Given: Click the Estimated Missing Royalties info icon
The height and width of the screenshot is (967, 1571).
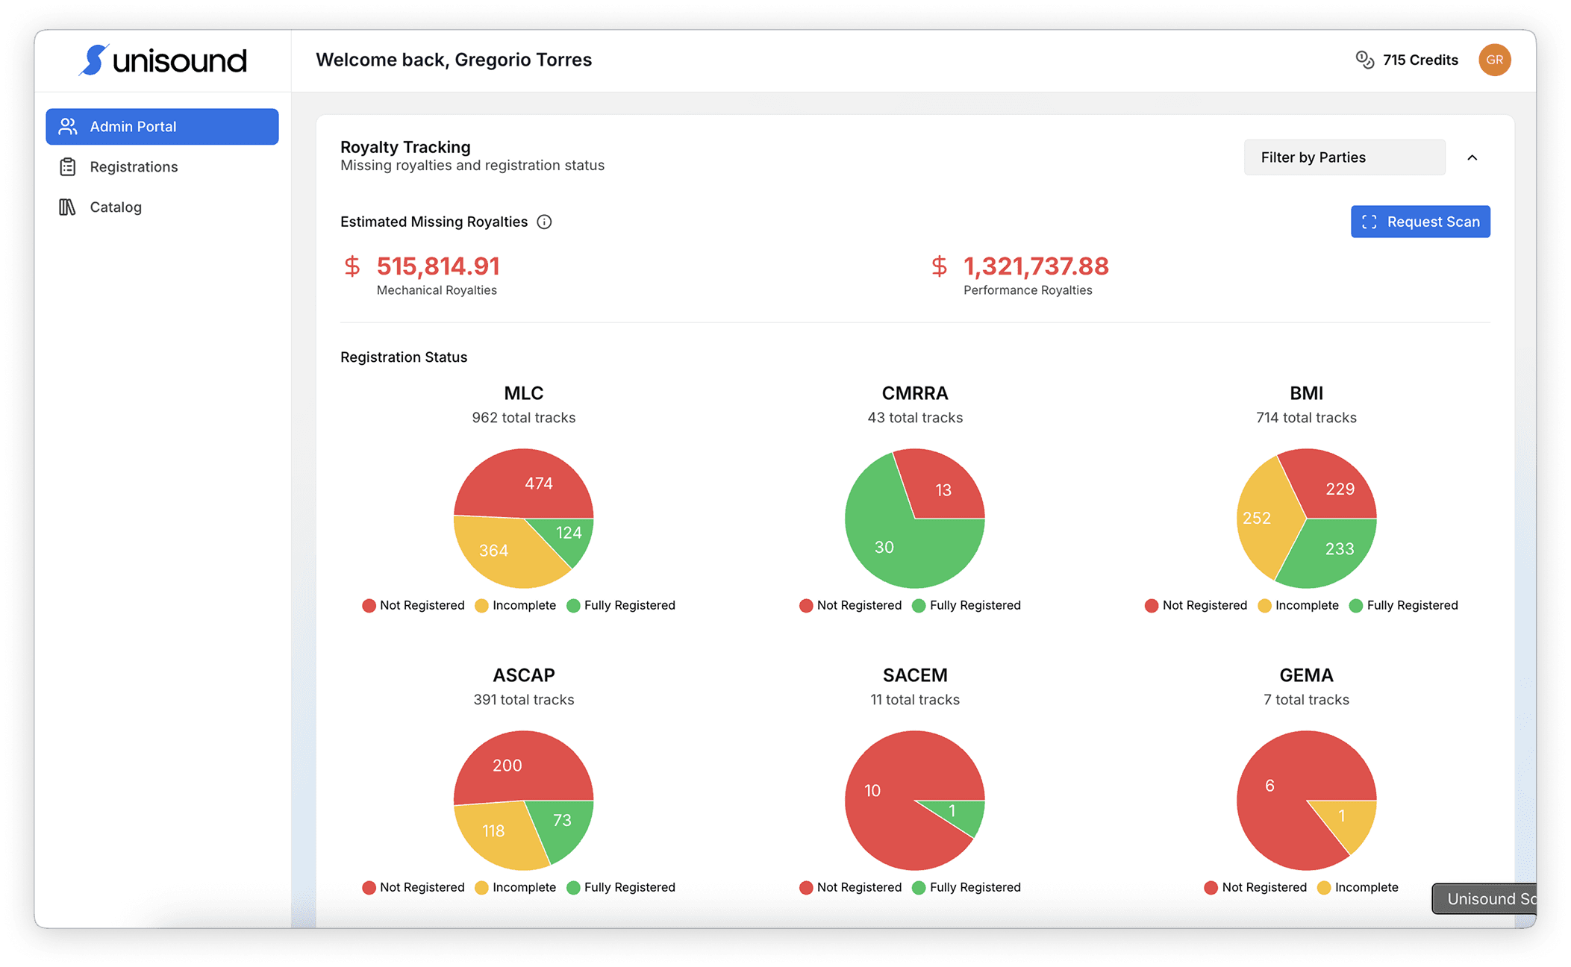Looking at the screenshot, I should (x=544, y=222).
